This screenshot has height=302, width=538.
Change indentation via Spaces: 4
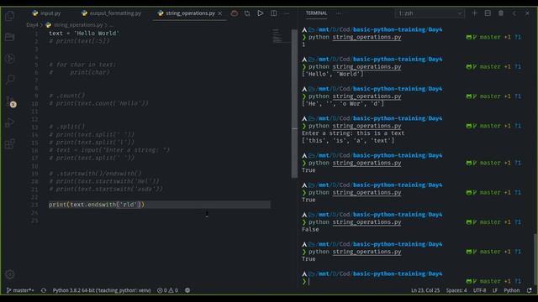click(456, 290)
